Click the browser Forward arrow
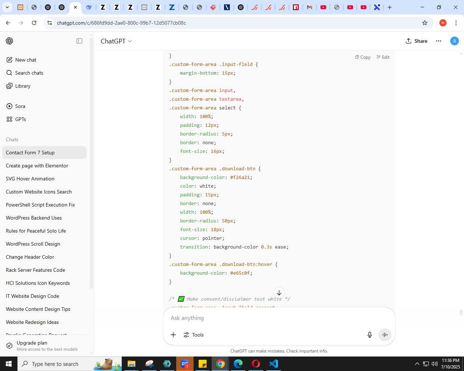464x371 pixels. 21,23
